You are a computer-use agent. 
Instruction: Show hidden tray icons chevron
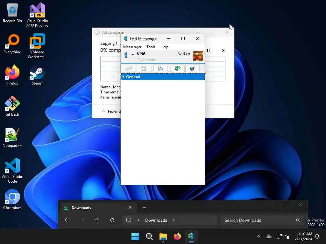pyautogui.click(x=259, y=236)
